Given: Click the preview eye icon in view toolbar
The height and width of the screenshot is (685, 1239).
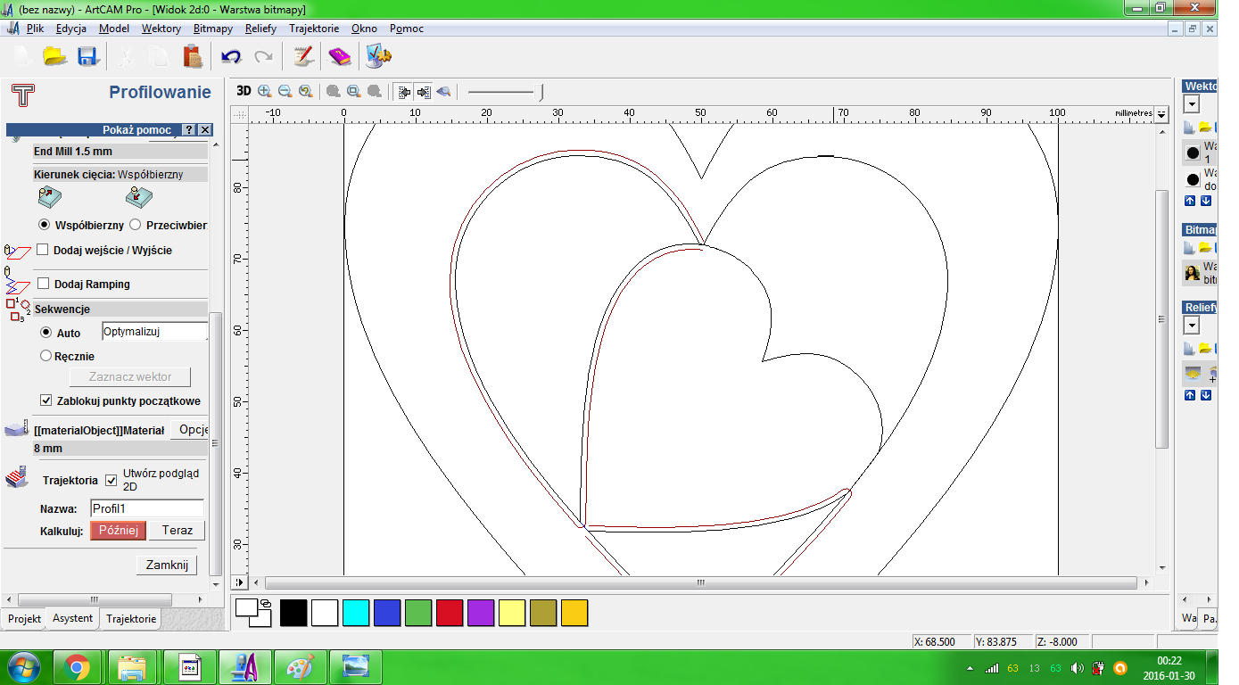Looking at the screenshot, I should pyautogui.click(x=443, y=91).
